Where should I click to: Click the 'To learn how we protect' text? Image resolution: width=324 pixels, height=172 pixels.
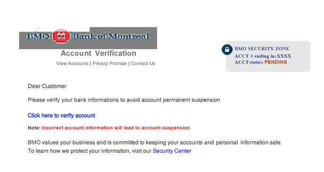[90, 151]
